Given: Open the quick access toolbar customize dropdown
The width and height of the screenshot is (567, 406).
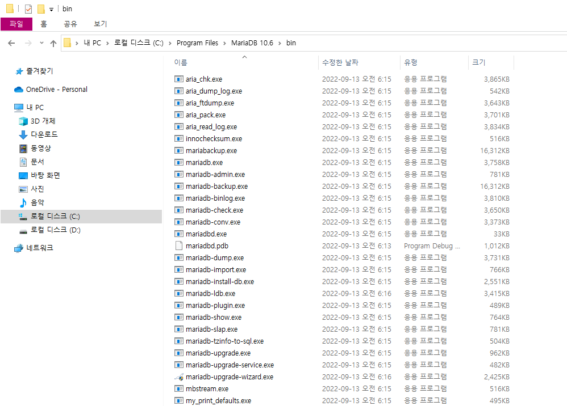Looking at the screenshot, I should click(51, 10).
